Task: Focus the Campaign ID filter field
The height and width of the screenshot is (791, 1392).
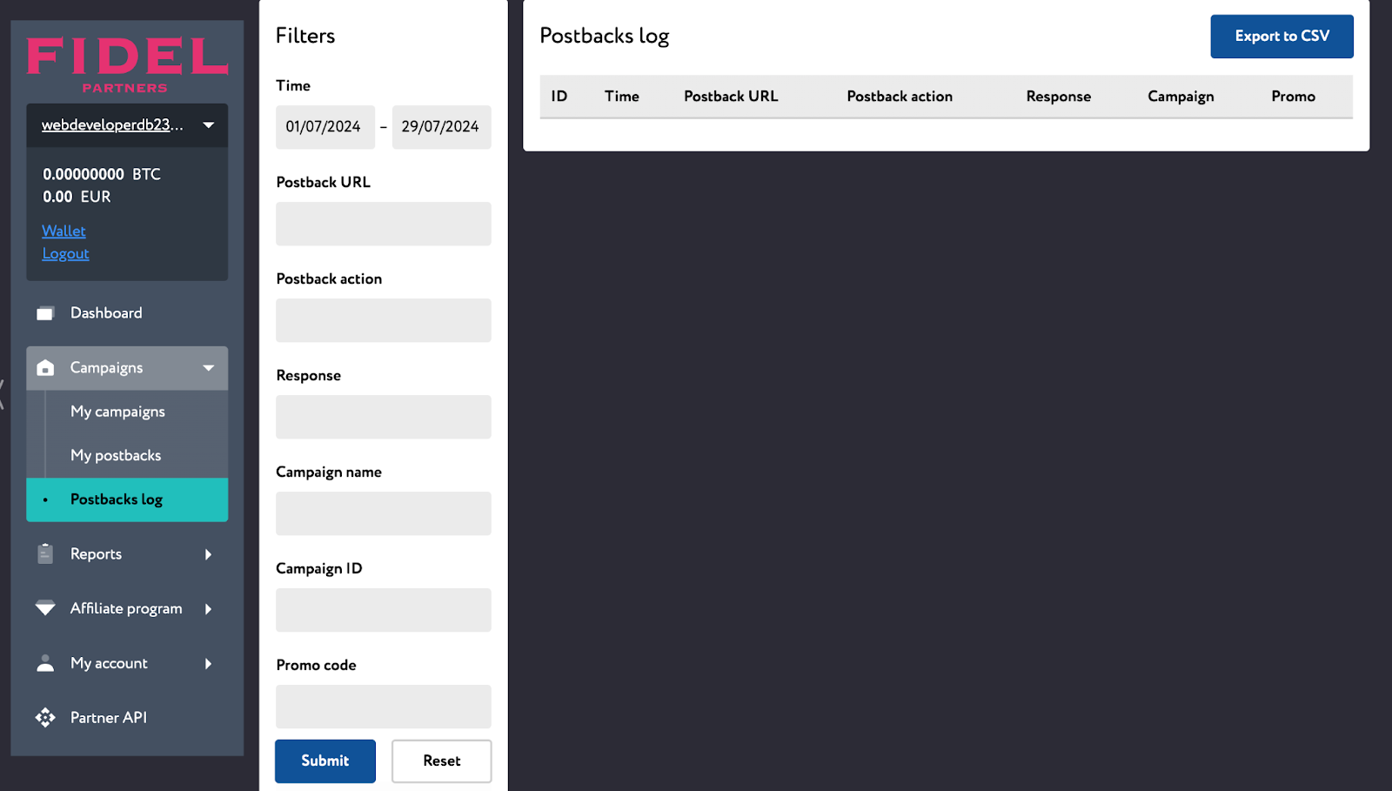Action: [384, 610]
